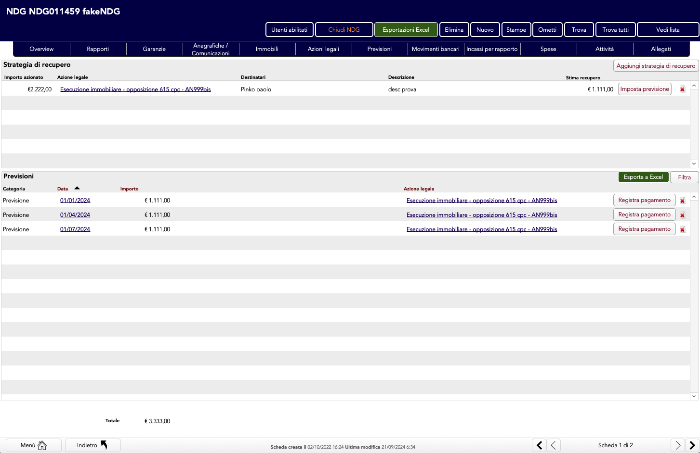Image resolution: width=700 pixels, height=453 pixels.
Task: Open the 01/04/2024 date link
Action: point(75,215)
